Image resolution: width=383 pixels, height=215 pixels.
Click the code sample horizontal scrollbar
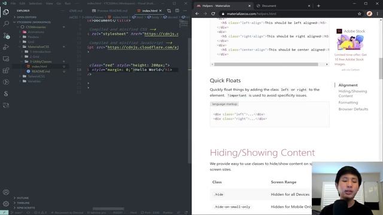[266, 64]
